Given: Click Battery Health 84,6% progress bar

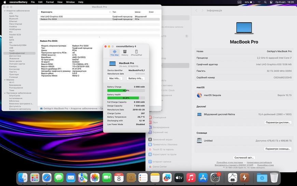Looking at the screenshot, I should point(126,98).
